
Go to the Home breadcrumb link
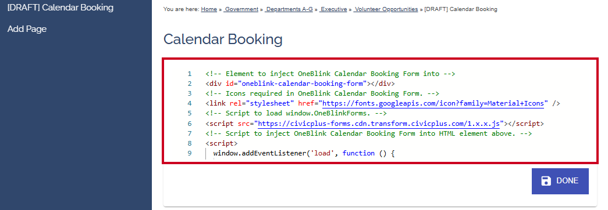(209, 9)
